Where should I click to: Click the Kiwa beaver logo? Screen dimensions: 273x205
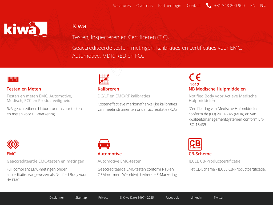click(x=26, y=29)
